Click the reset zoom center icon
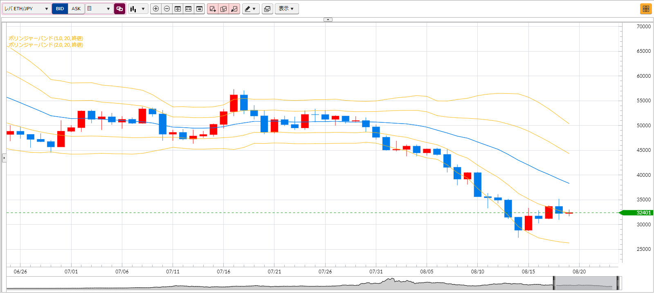654x293 pixels. (x=178, y=9)
